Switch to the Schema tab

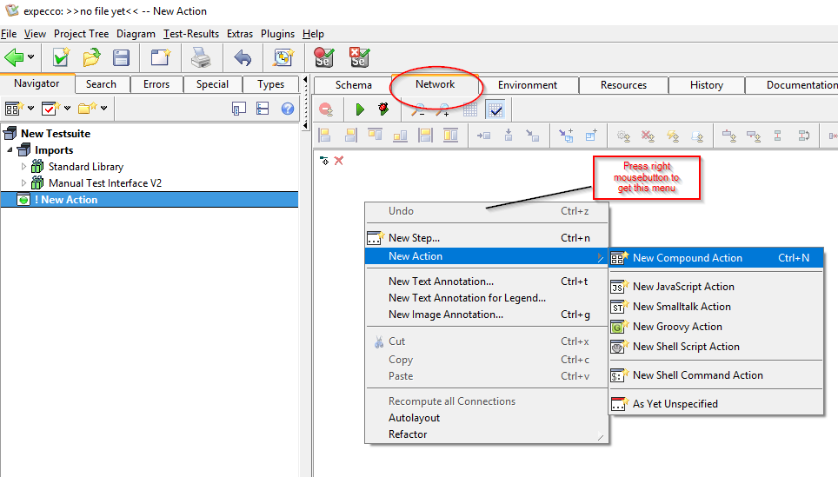[353, 85]
